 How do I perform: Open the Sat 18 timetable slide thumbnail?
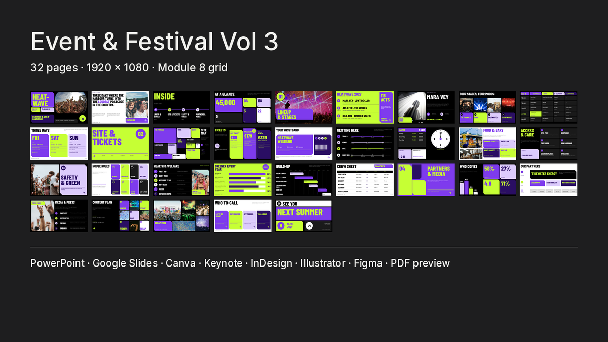pyautogui.click(x=549, y=107)
